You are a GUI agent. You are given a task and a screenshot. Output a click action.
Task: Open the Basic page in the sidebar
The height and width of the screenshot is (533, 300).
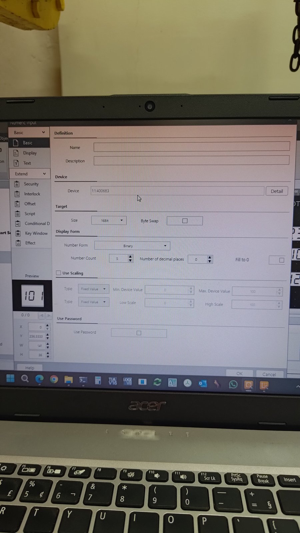coord(31,143)
